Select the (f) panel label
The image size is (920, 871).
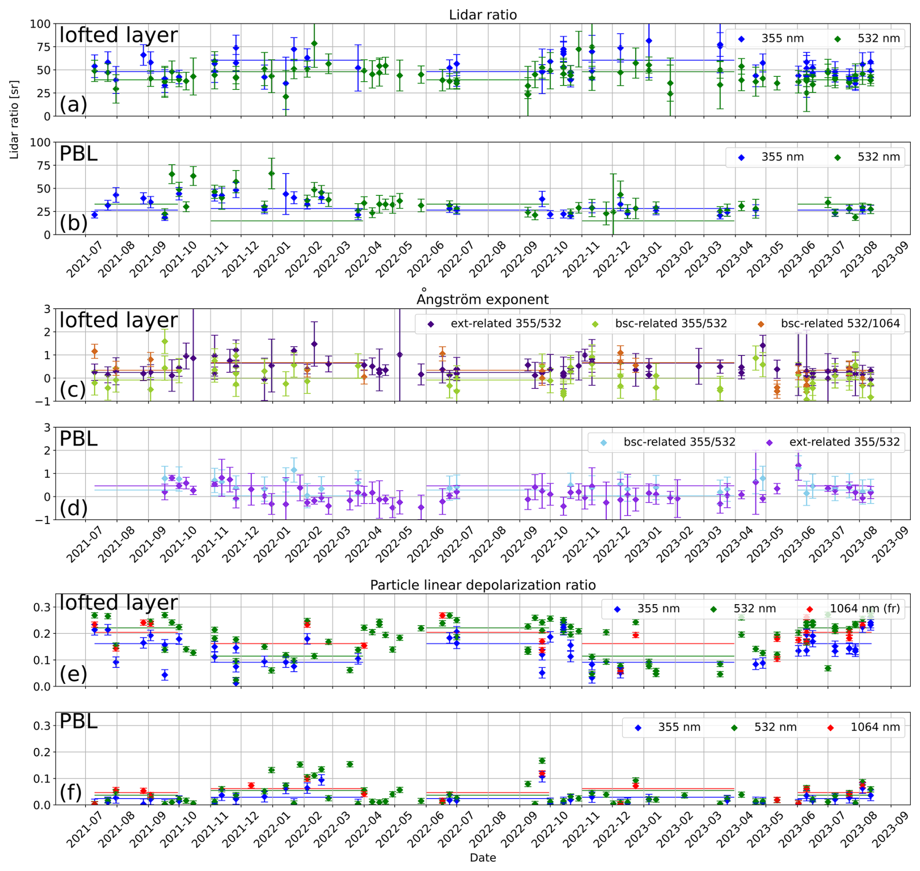(x=71, y=792)
